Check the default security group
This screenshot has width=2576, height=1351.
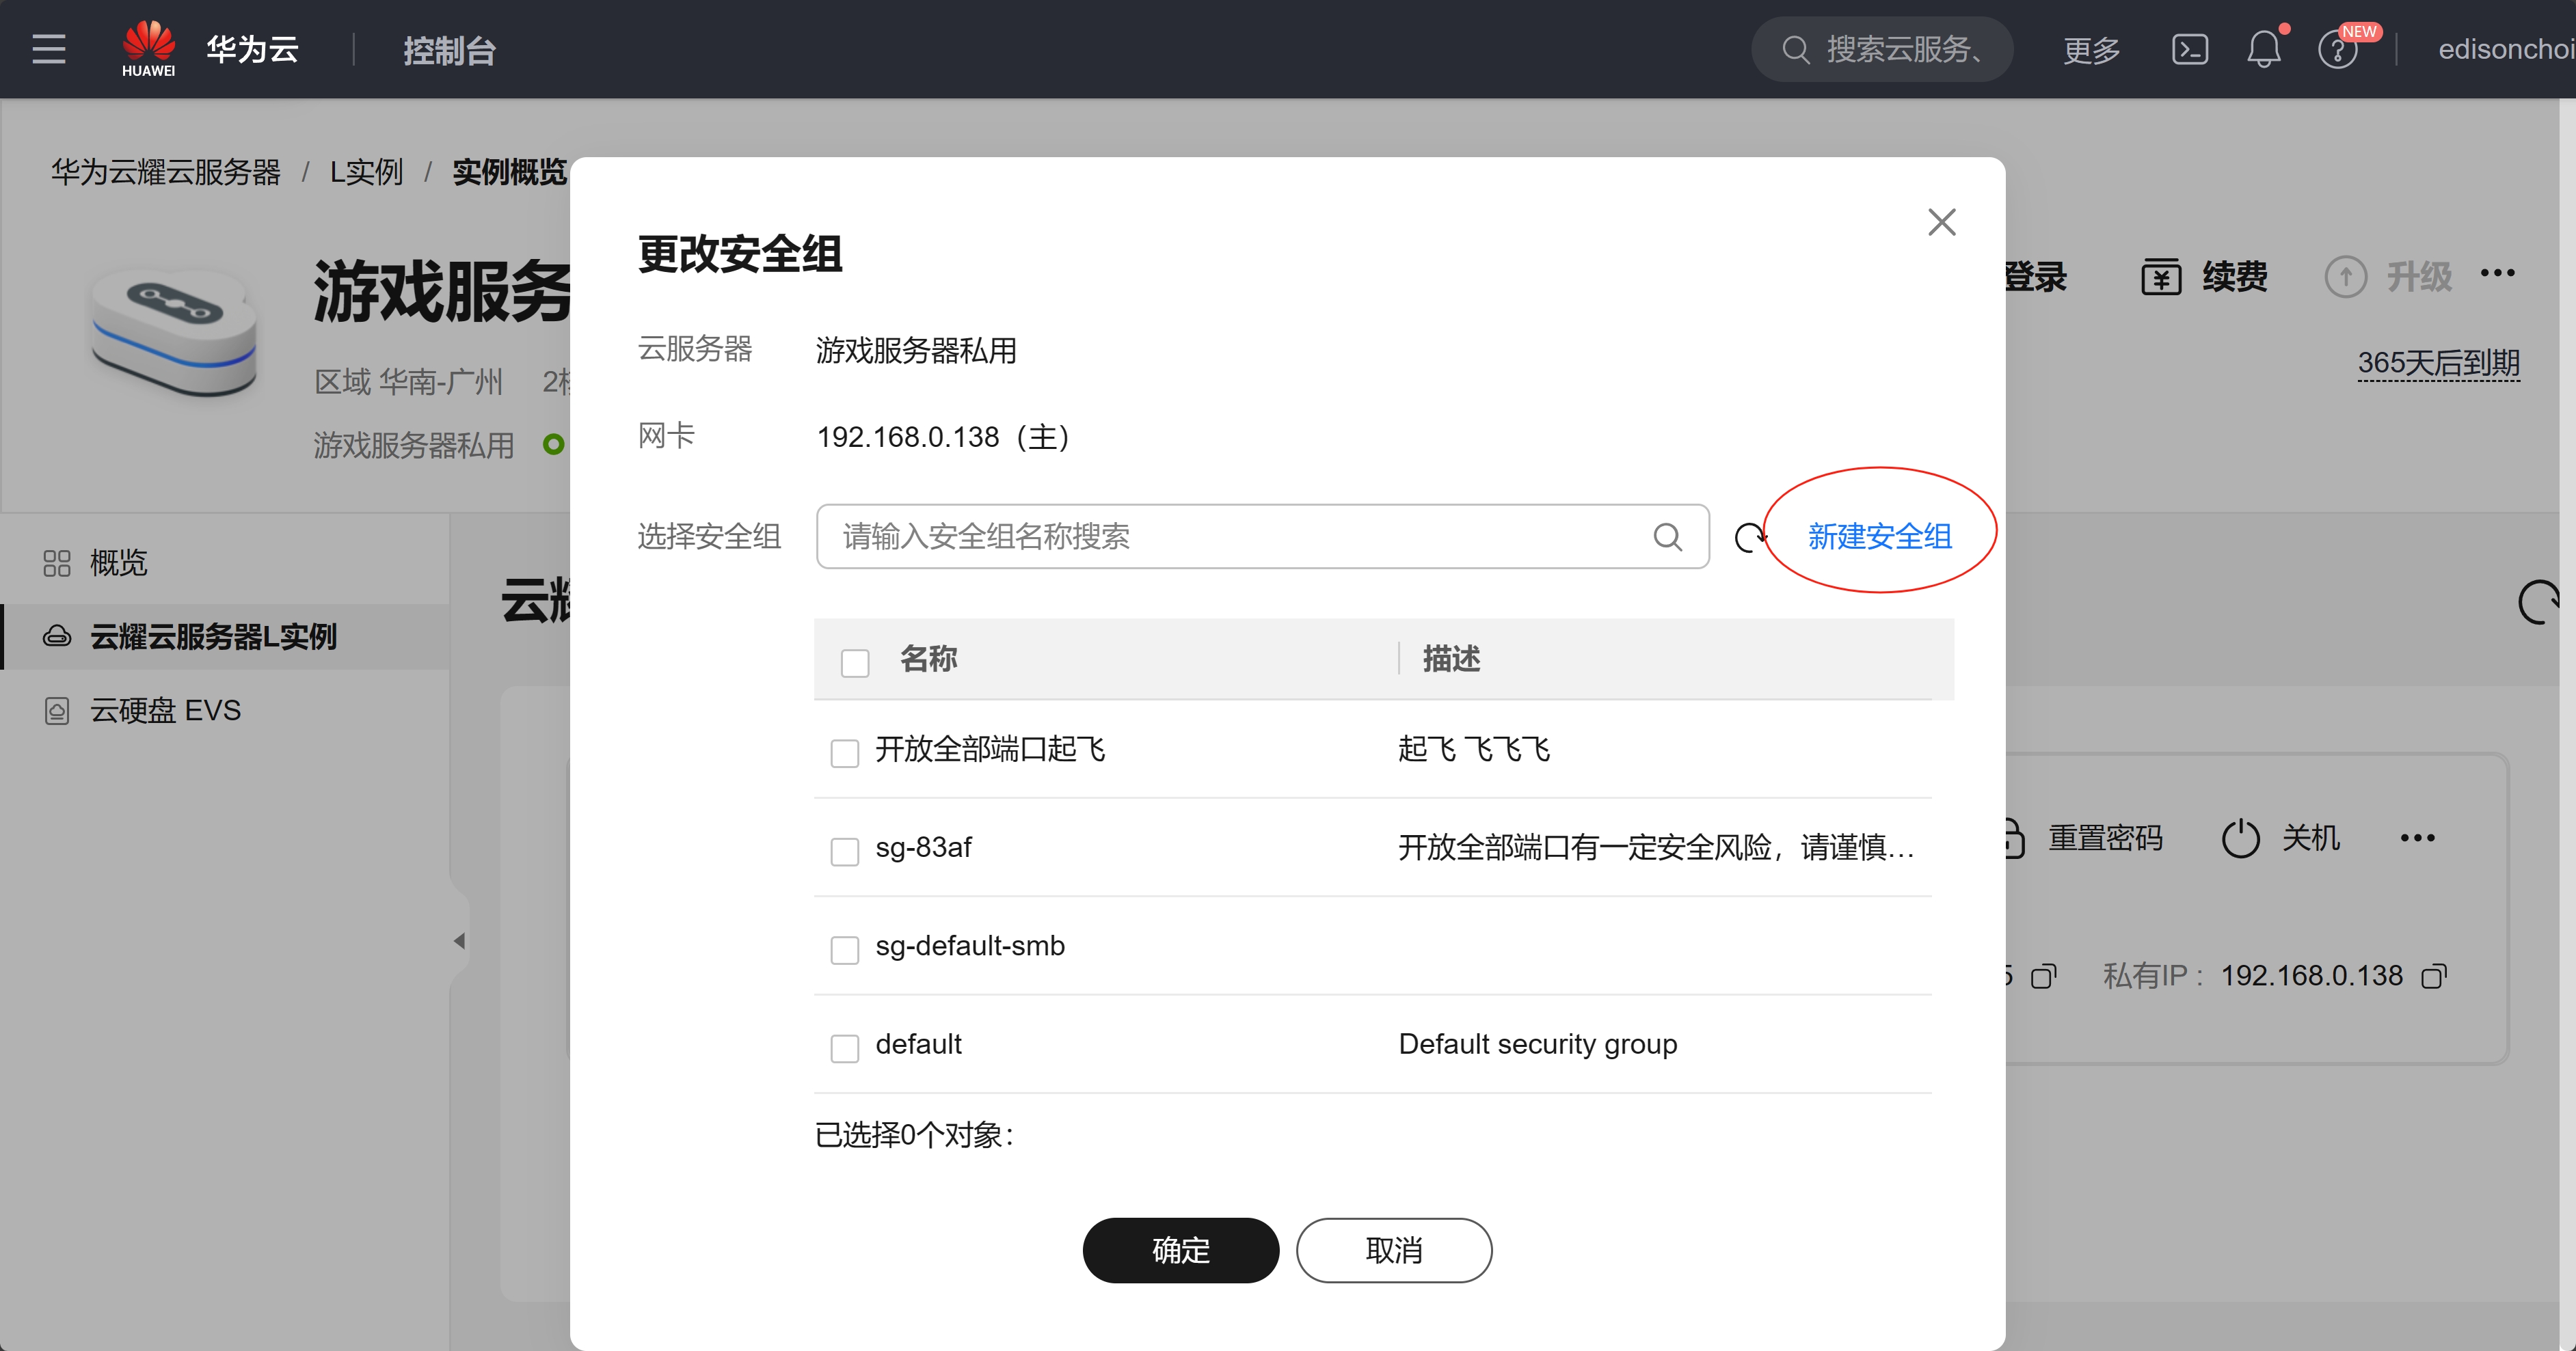(x=845, y=1047)
